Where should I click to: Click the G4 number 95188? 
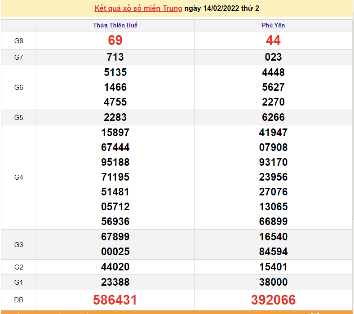tap(115, 162)
